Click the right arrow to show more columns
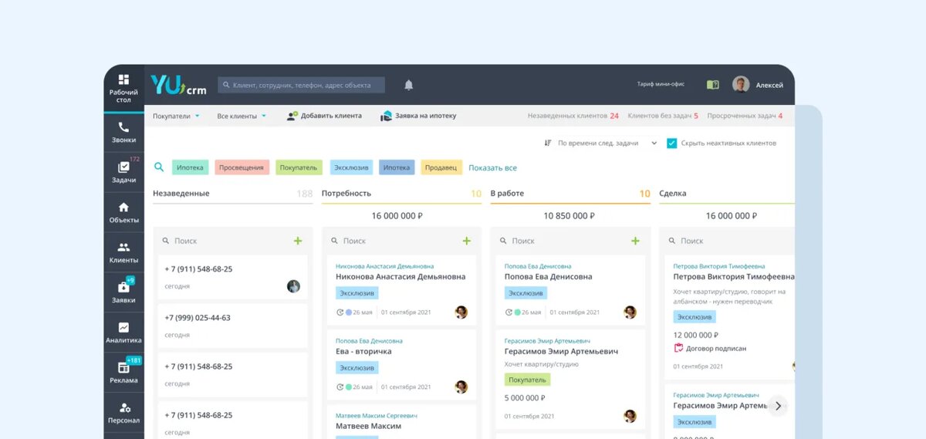The image size is (926, 439). (778, 405)
